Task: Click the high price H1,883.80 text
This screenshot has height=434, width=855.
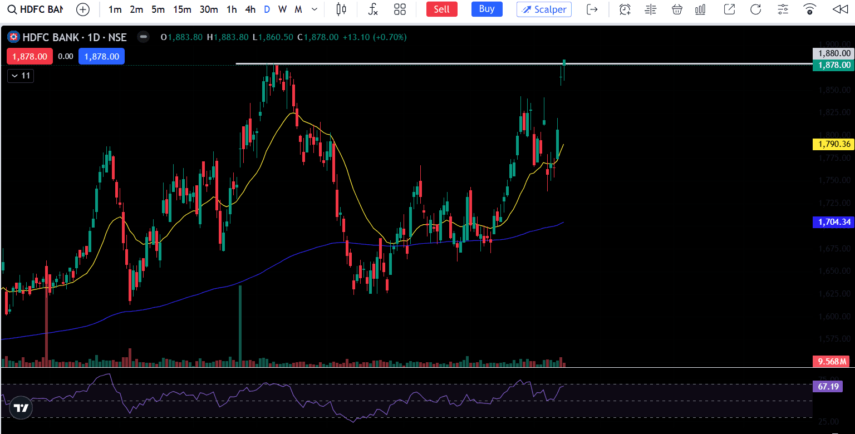Action: [x=227, y=37]
